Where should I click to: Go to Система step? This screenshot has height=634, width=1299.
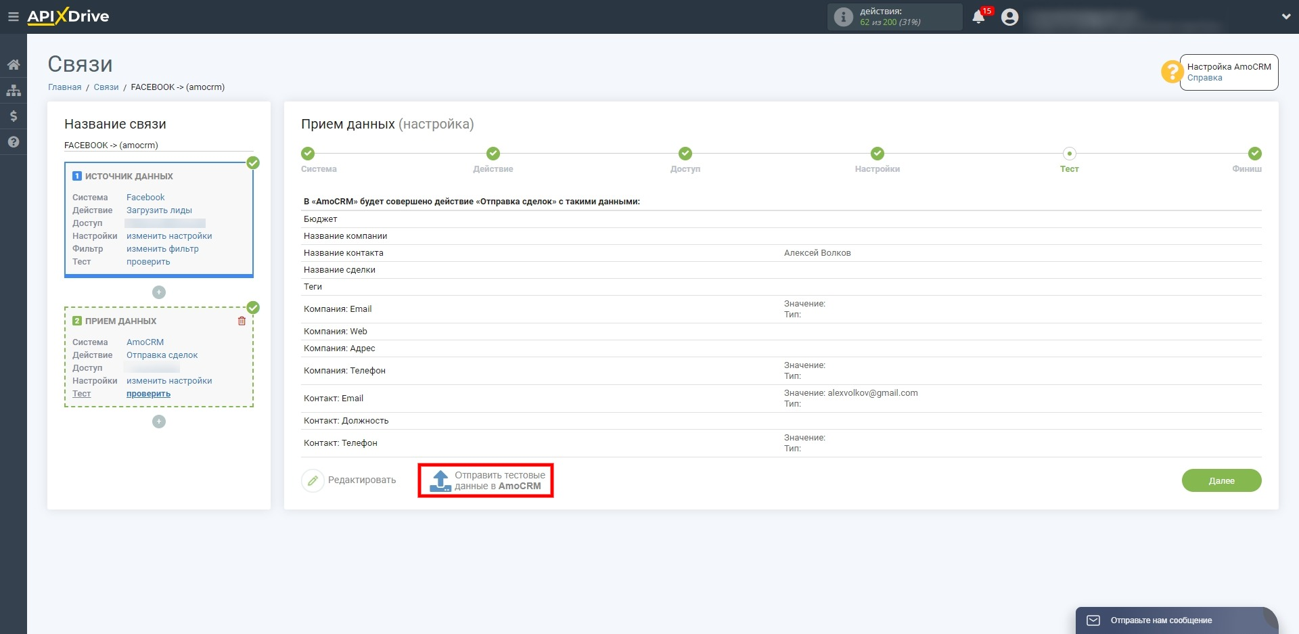(308, 154)
